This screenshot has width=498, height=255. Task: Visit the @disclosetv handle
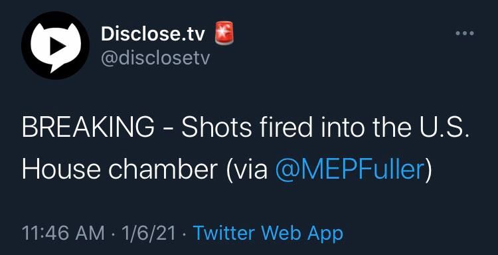click(x=155, y=58)
